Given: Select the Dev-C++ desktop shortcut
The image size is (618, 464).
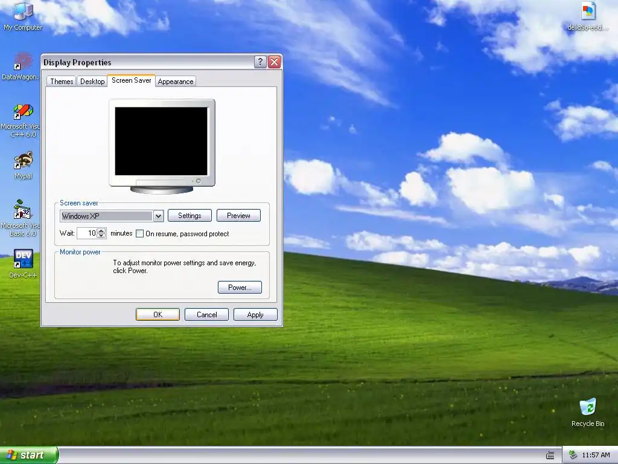Looking at the screenshot, I should (x=23, y=263).
